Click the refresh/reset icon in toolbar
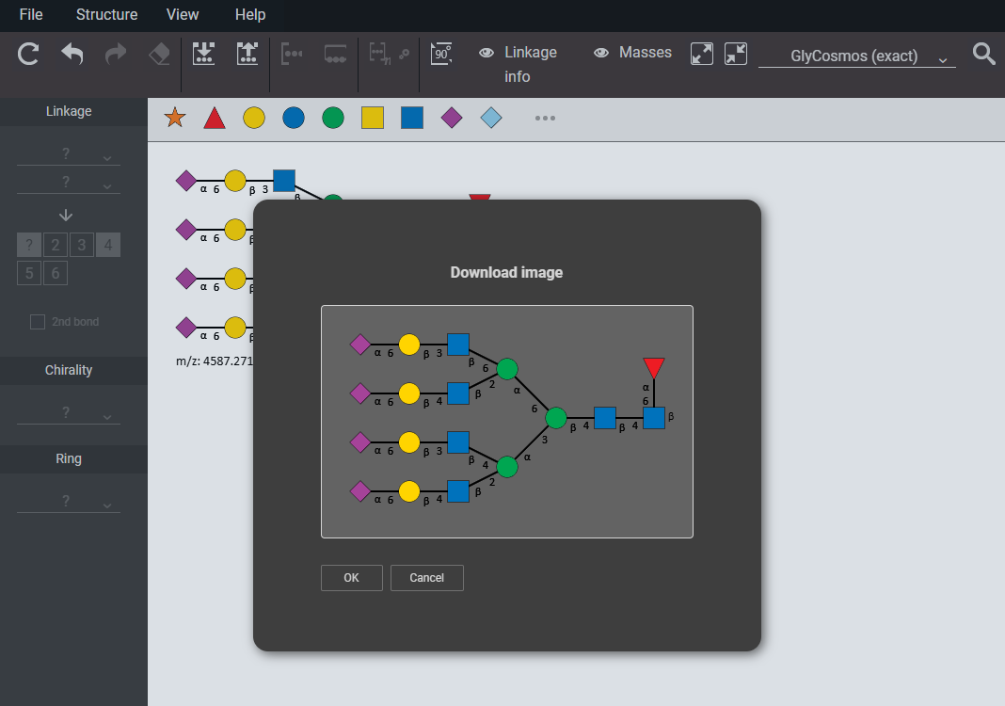 (29, 54)
